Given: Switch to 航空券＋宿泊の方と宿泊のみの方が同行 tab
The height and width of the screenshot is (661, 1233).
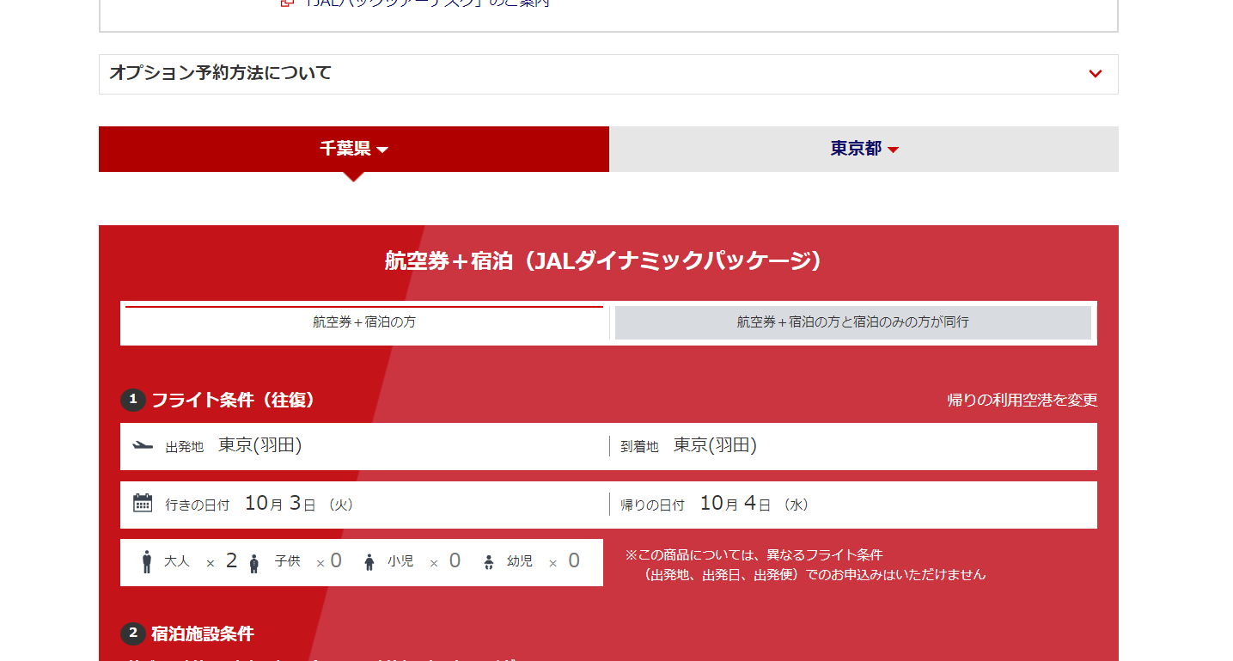Looking at the screenshot, I should pyautogui.click(x=853, y=322).
